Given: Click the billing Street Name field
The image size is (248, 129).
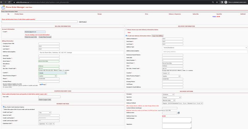Looking at the screenshot, I should pyautogui.click(x=49, y=61).
